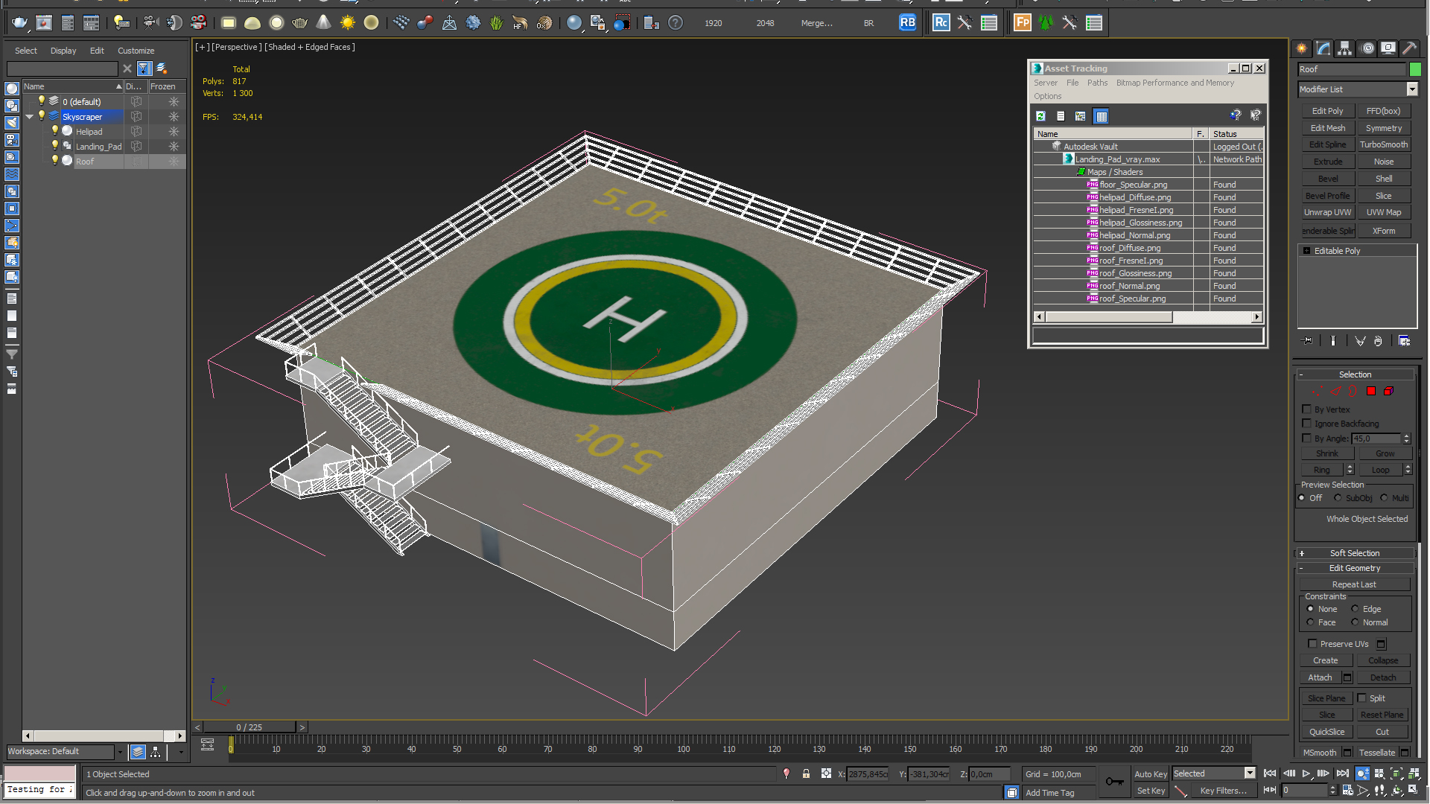Image resolution: width=1430 pixels, height=804 pixels.
Task: Collapse the Skyscraper layer tree
Action: pyautogui.click(x=30, y=117)
